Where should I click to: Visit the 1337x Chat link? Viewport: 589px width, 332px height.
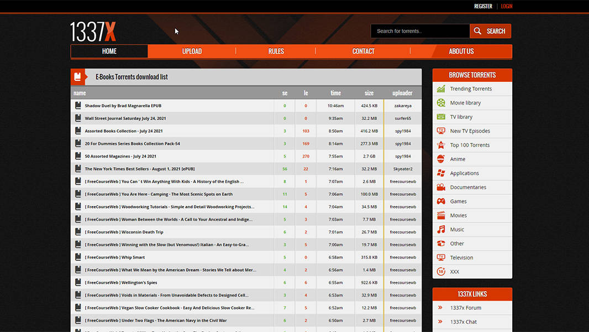(463, 322)
